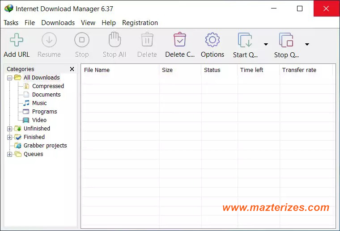Click the Grabber projects icon
Viewport: 340px width, 231px height.
(18, 146)
